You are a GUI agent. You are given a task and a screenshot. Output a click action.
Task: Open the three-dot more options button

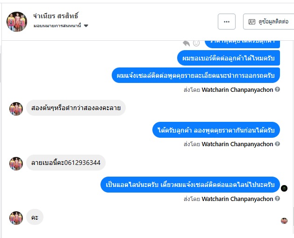point(227,22)
